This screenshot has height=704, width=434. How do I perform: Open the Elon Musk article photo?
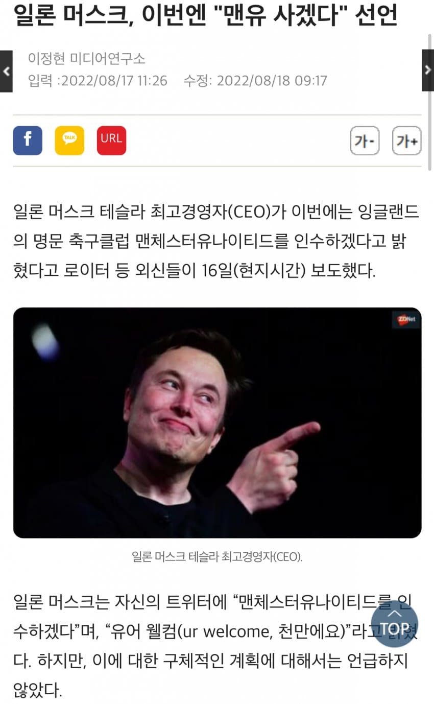tap(217, 423)
